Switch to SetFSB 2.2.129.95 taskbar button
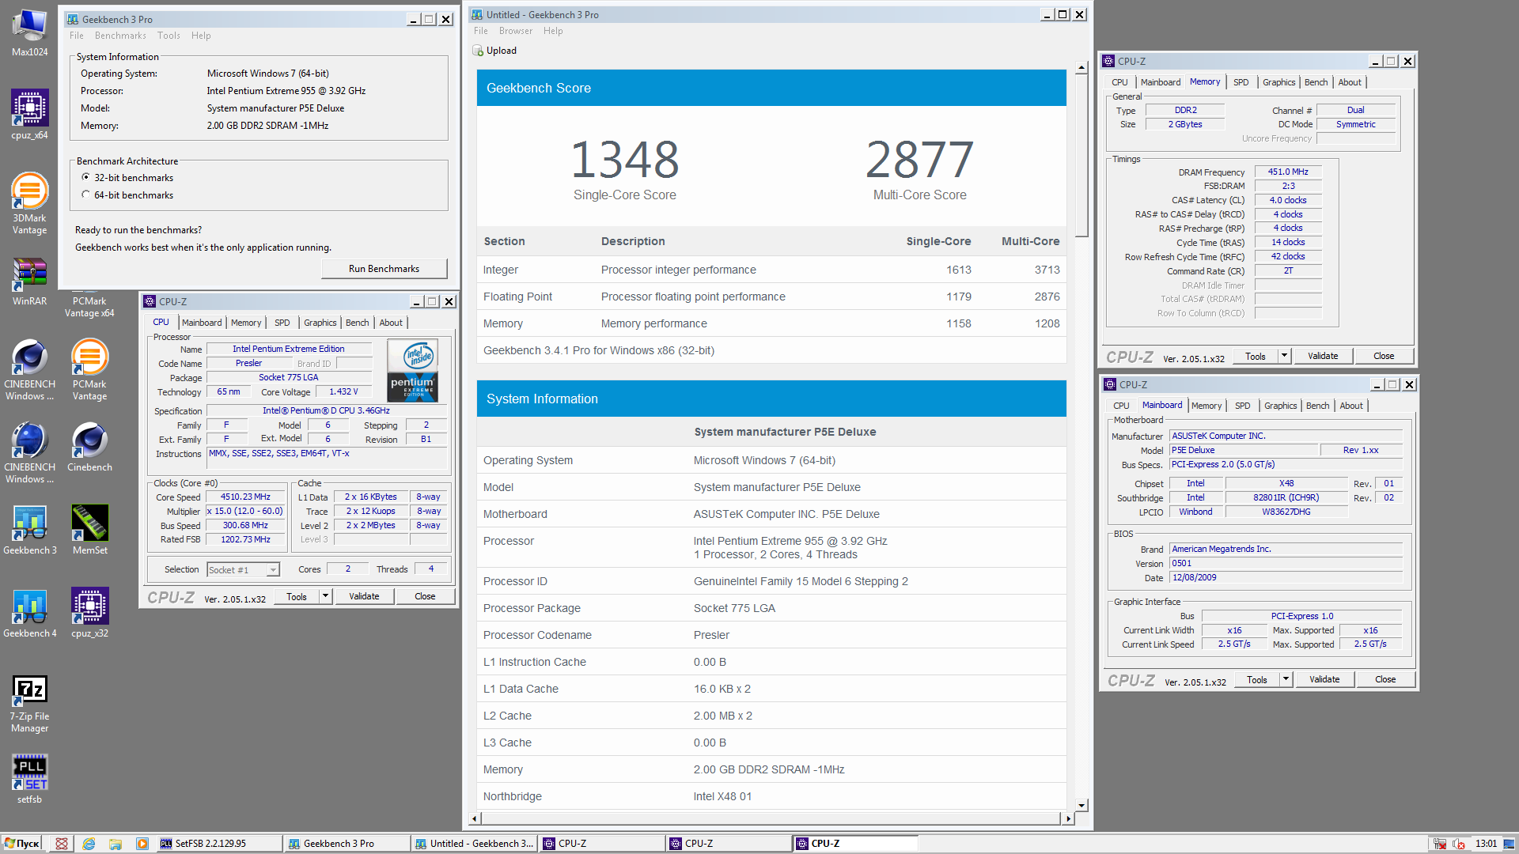Image resolution: width=1519 pixels, height=854 pixels. pos(219,844)
